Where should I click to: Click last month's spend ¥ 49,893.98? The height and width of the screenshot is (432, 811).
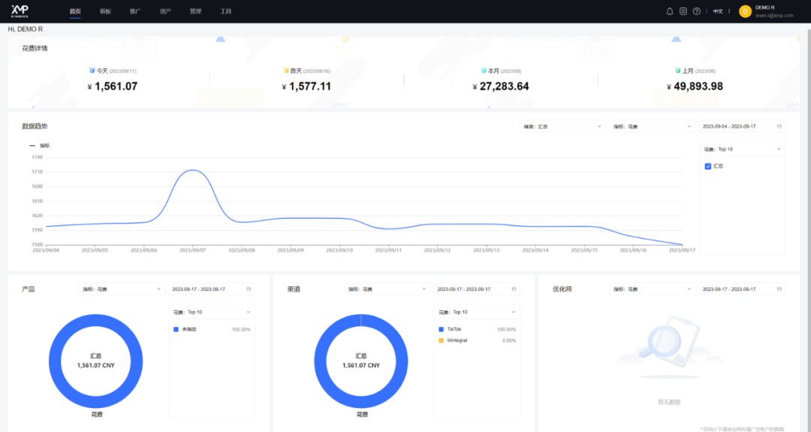click(x=695, y=86)
